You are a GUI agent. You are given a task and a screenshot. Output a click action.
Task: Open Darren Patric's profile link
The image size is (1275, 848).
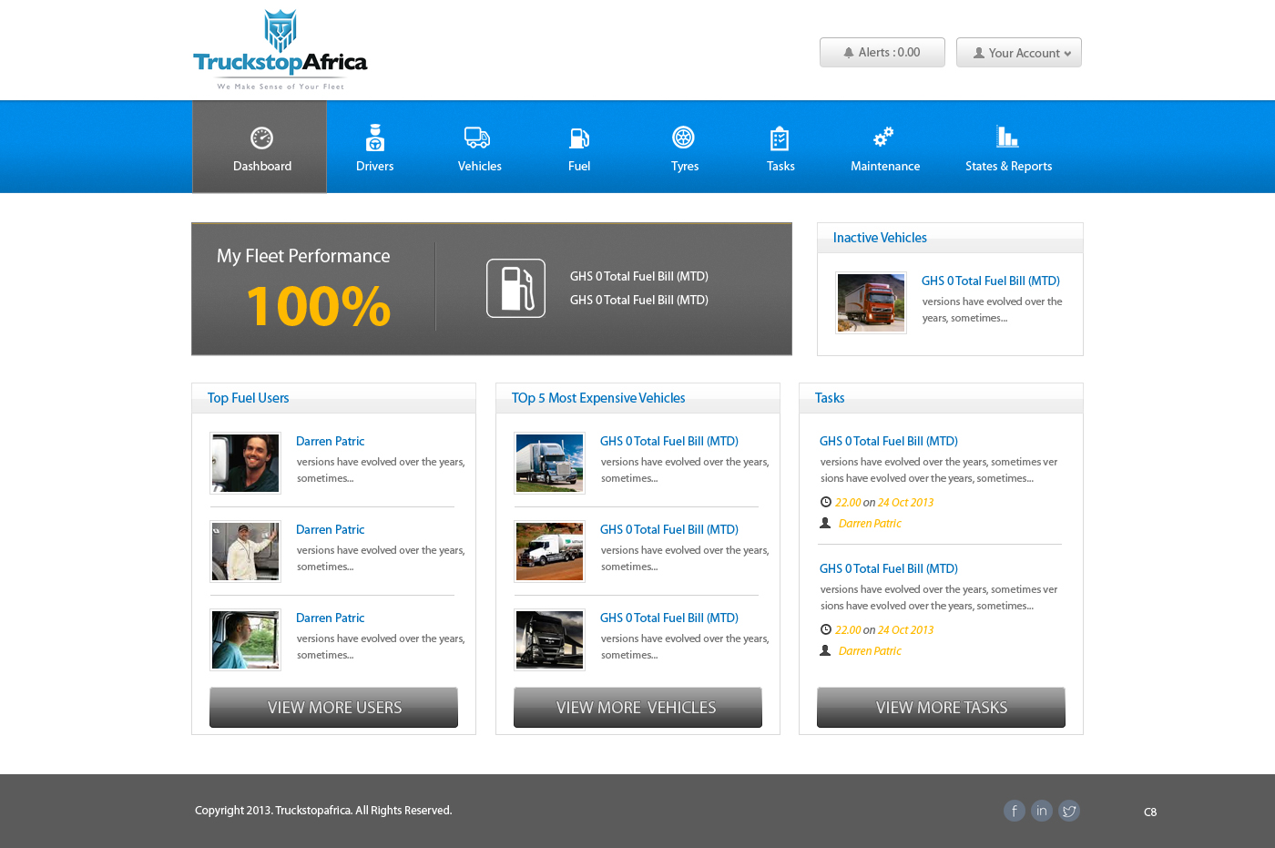pyautogui.click(x=330, y=441)
